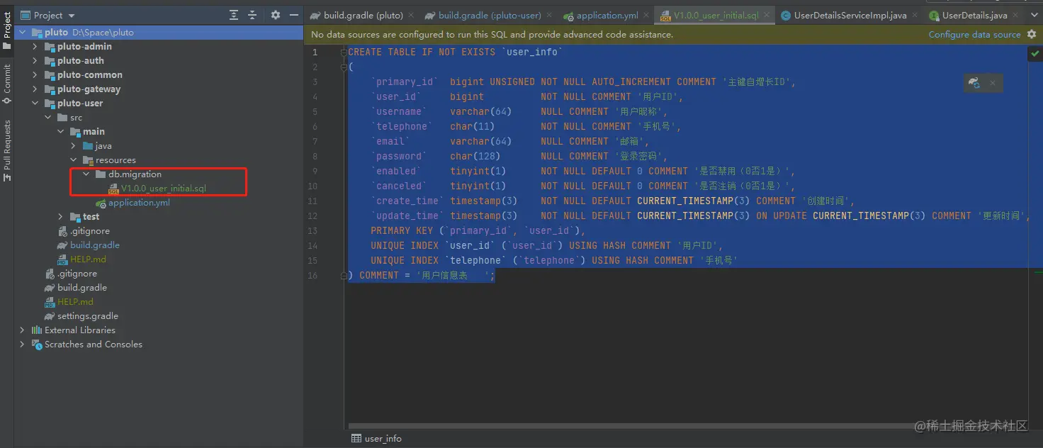The width and height of the screenshot is (1043, 448).
Task: Open the data source banner gear settings
Action: point(1032,34)
